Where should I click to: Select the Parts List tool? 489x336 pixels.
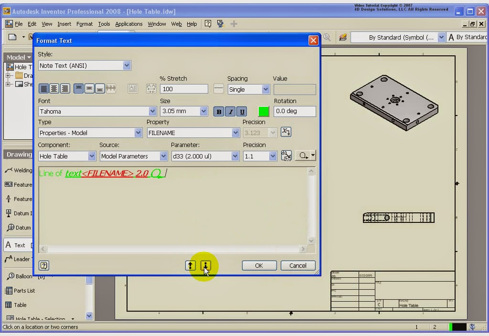20,291
